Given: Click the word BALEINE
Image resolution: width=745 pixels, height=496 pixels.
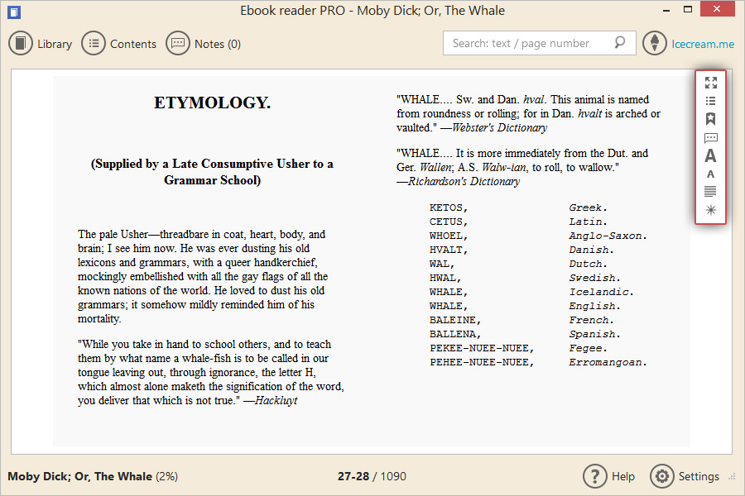Looking at the screenshot, I should pos(455,320).
